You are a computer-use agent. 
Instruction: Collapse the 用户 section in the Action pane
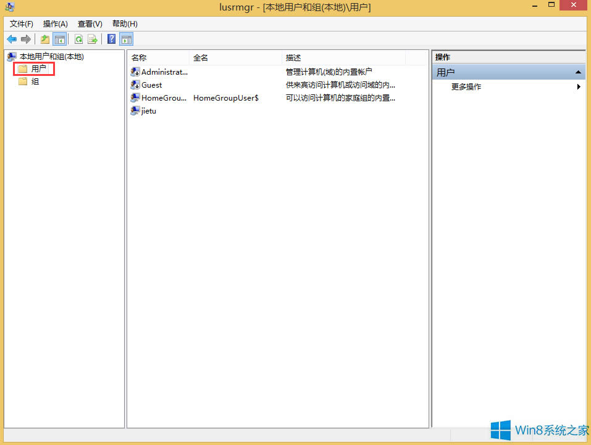[x=578, y=72]
